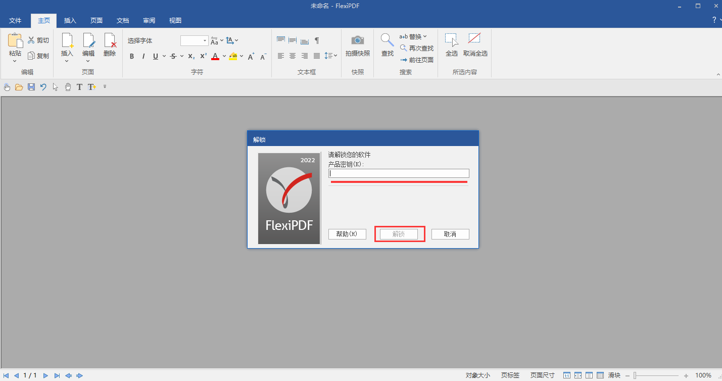Click the Cut (剪切) scissors icon
Viewport: 722px width, 381px height.
point(31,40)
